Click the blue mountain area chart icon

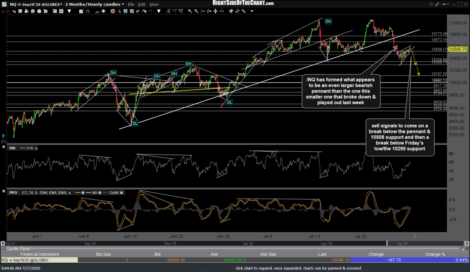[x=97, y=11]
